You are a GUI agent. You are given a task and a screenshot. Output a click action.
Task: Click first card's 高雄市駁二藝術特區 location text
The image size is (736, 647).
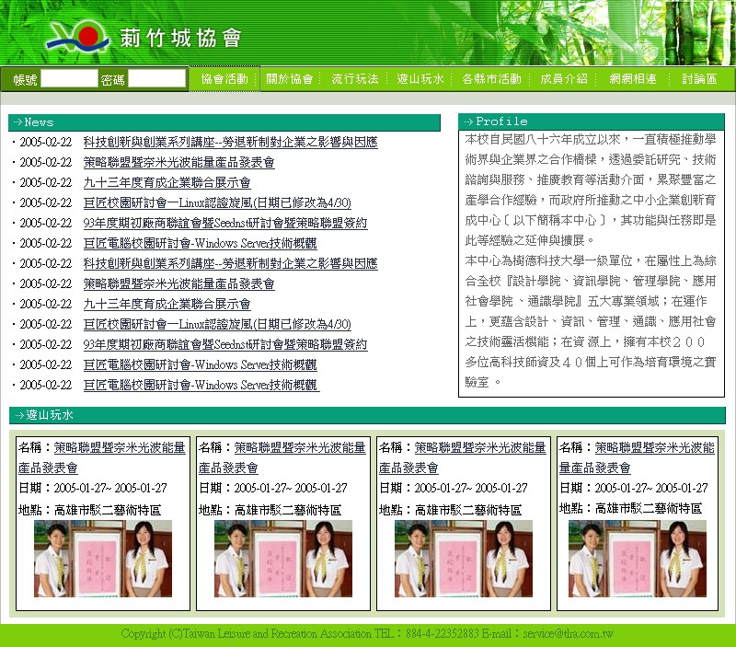(x=108, y=510)
